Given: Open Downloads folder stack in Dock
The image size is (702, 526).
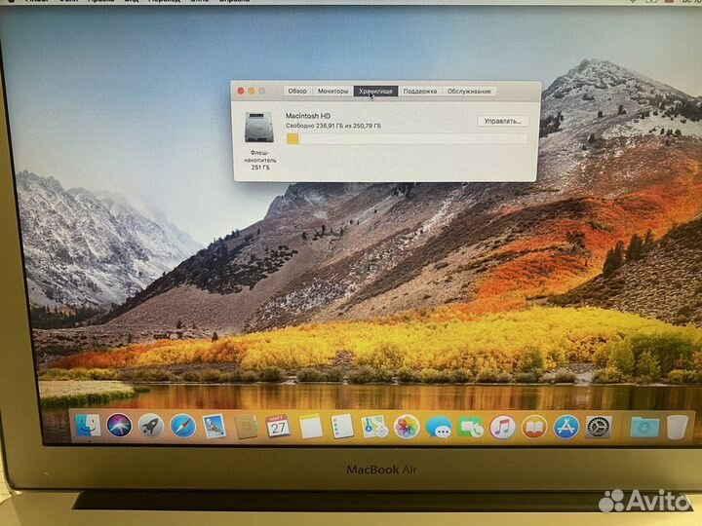Looking at the screenshot, I should pos(644,428).
